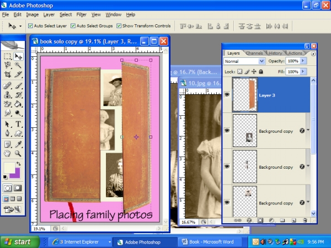
Task: Select the Eraser tool
Action: (8, 104)
